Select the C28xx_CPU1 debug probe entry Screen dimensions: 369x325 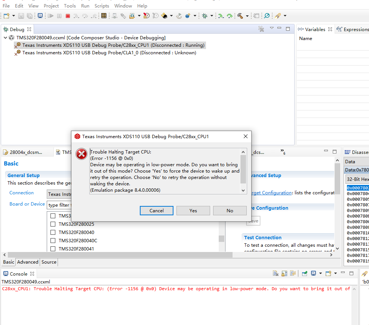point(110,45)
